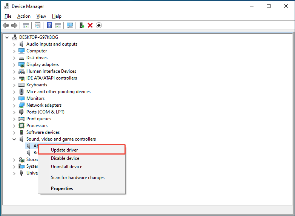The height and width of the screenshot is (216, 295).
Task: Open the Help menu
Action: 57,16
